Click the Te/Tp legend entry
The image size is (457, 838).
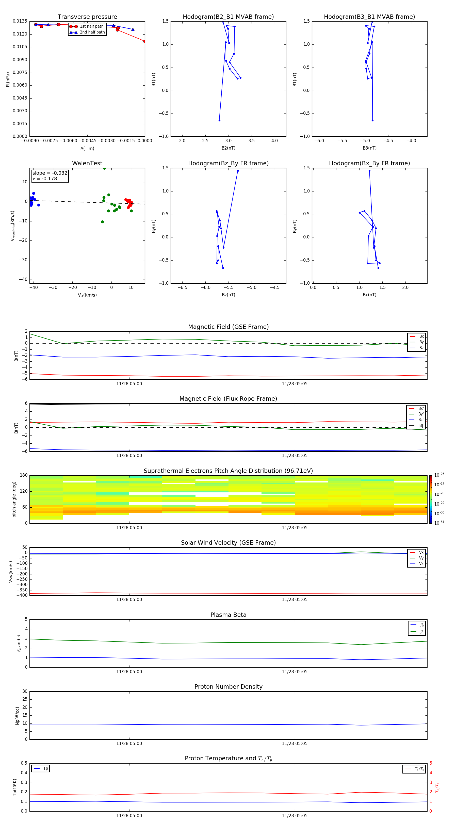[x=414, y=769]
